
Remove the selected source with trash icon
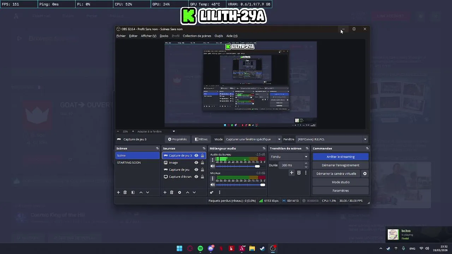tap(172, 192)
